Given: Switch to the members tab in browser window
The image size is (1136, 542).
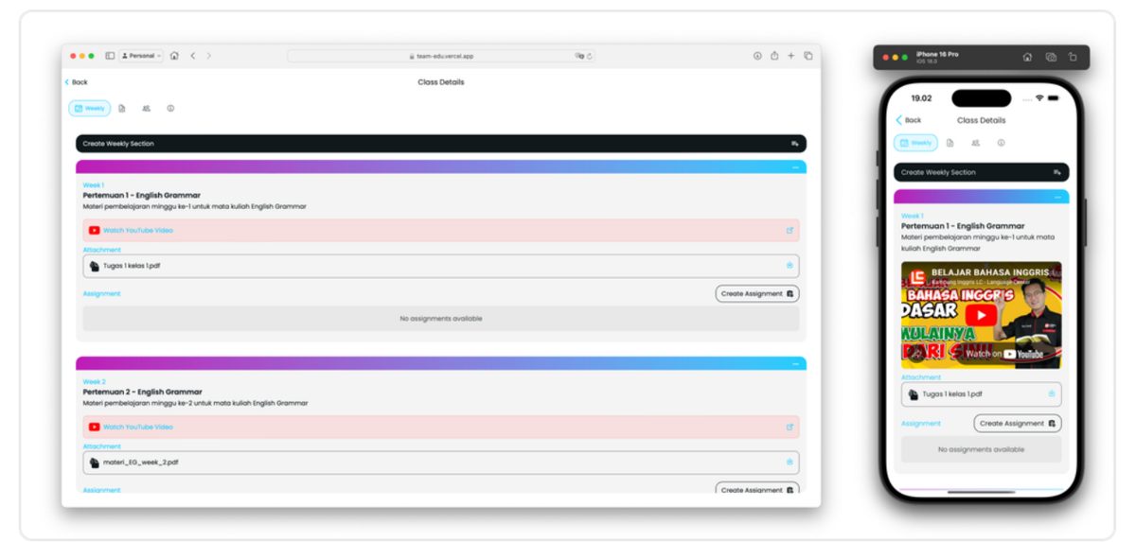Looking at the screenshot, I should 147,109.
